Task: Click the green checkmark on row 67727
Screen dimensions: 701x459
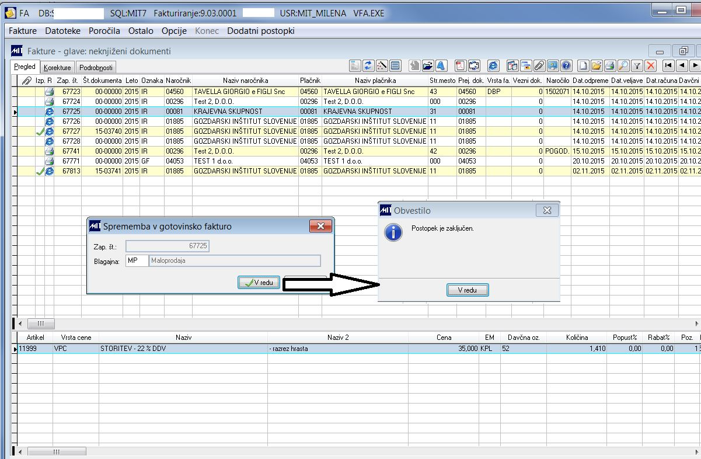Action: tap(40, 131)
